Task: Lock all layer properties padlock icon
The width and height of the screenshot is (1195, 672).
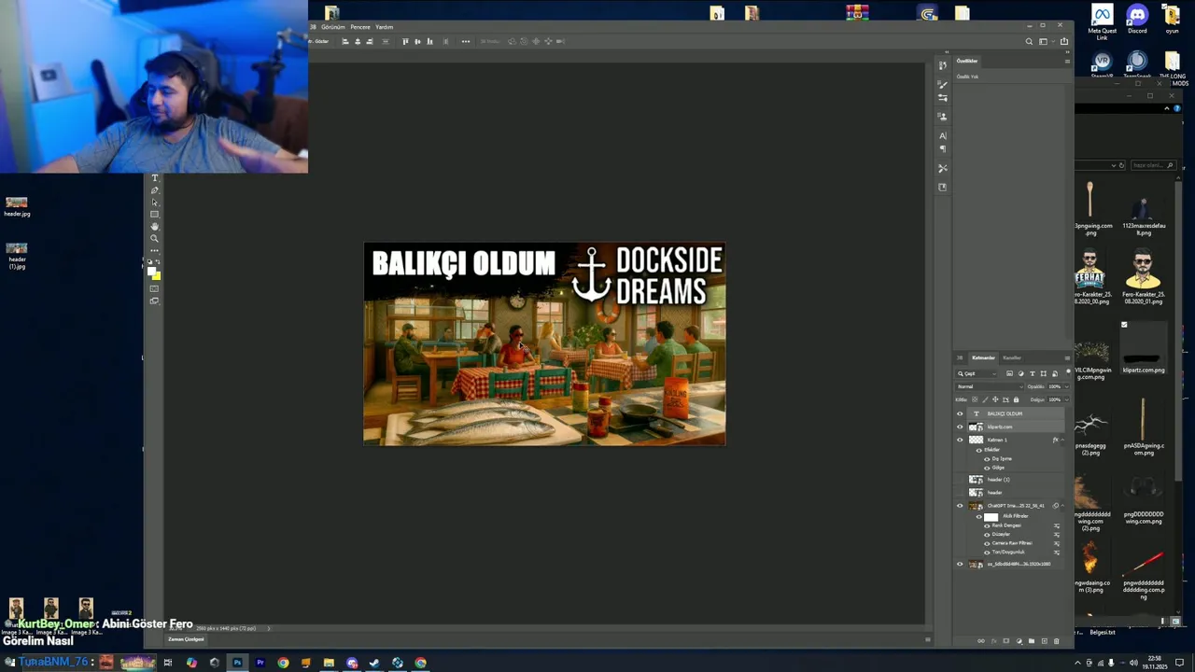Action: 1016,399
